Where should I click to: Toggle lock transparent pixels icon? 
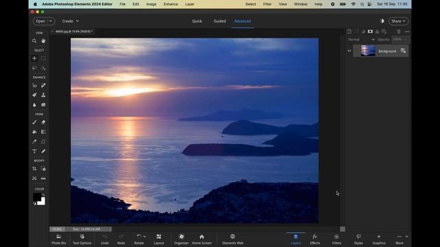(384, 32)
